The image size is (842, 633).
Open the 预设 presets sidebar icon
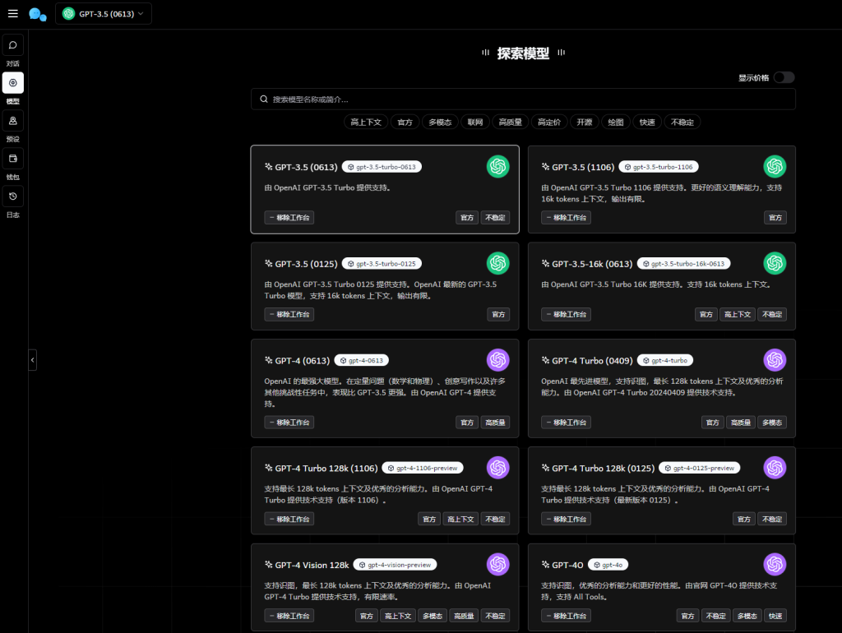[13, 121]
